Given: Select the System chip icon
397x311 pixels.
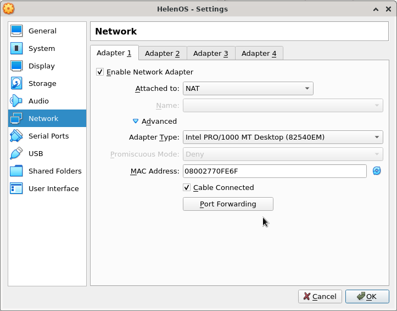Looking at the screenshot, I should click(x=16, y=49).
